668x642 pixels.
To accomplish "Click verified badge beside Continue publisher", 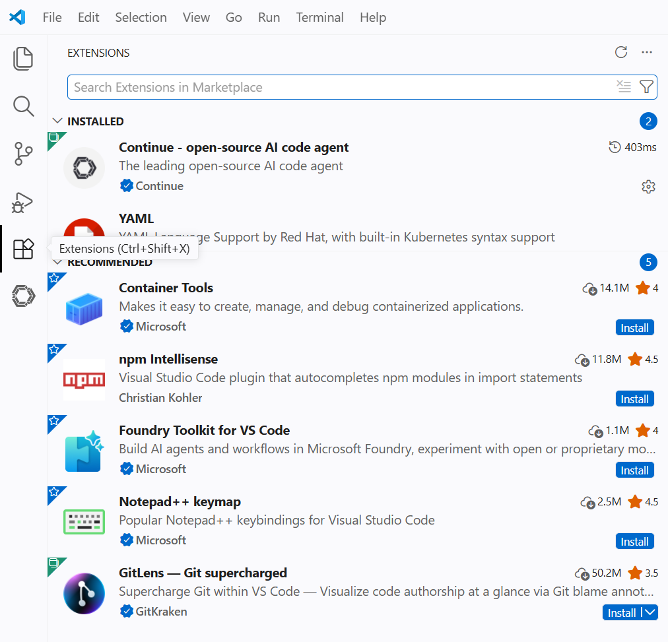I will [127, 185].
